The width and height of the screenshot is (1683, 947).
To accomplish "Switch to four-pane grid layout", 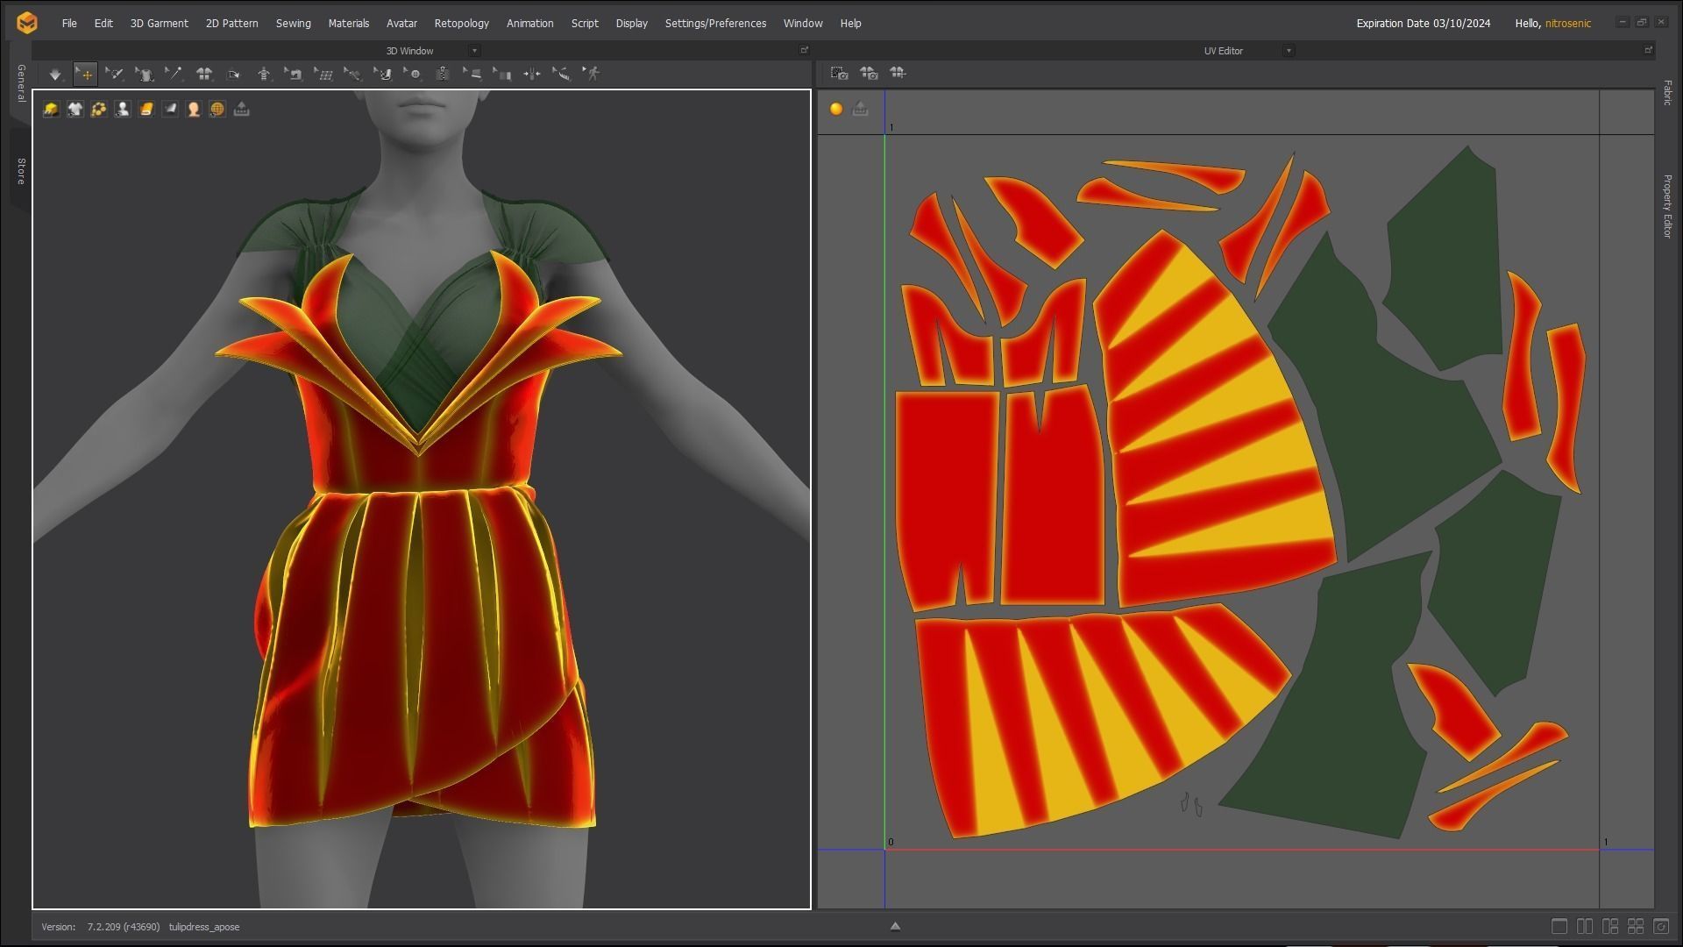I will (1636, 926).
